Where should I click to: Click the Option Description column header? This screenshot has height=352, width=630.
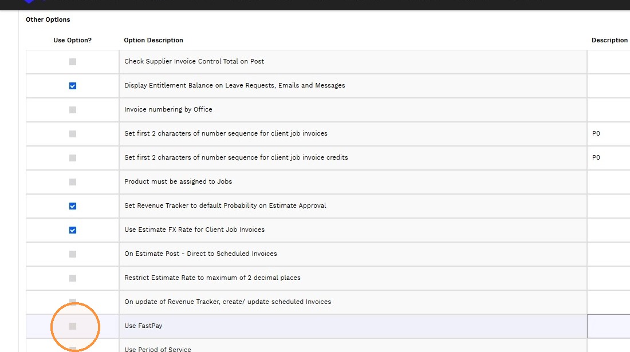153,40
